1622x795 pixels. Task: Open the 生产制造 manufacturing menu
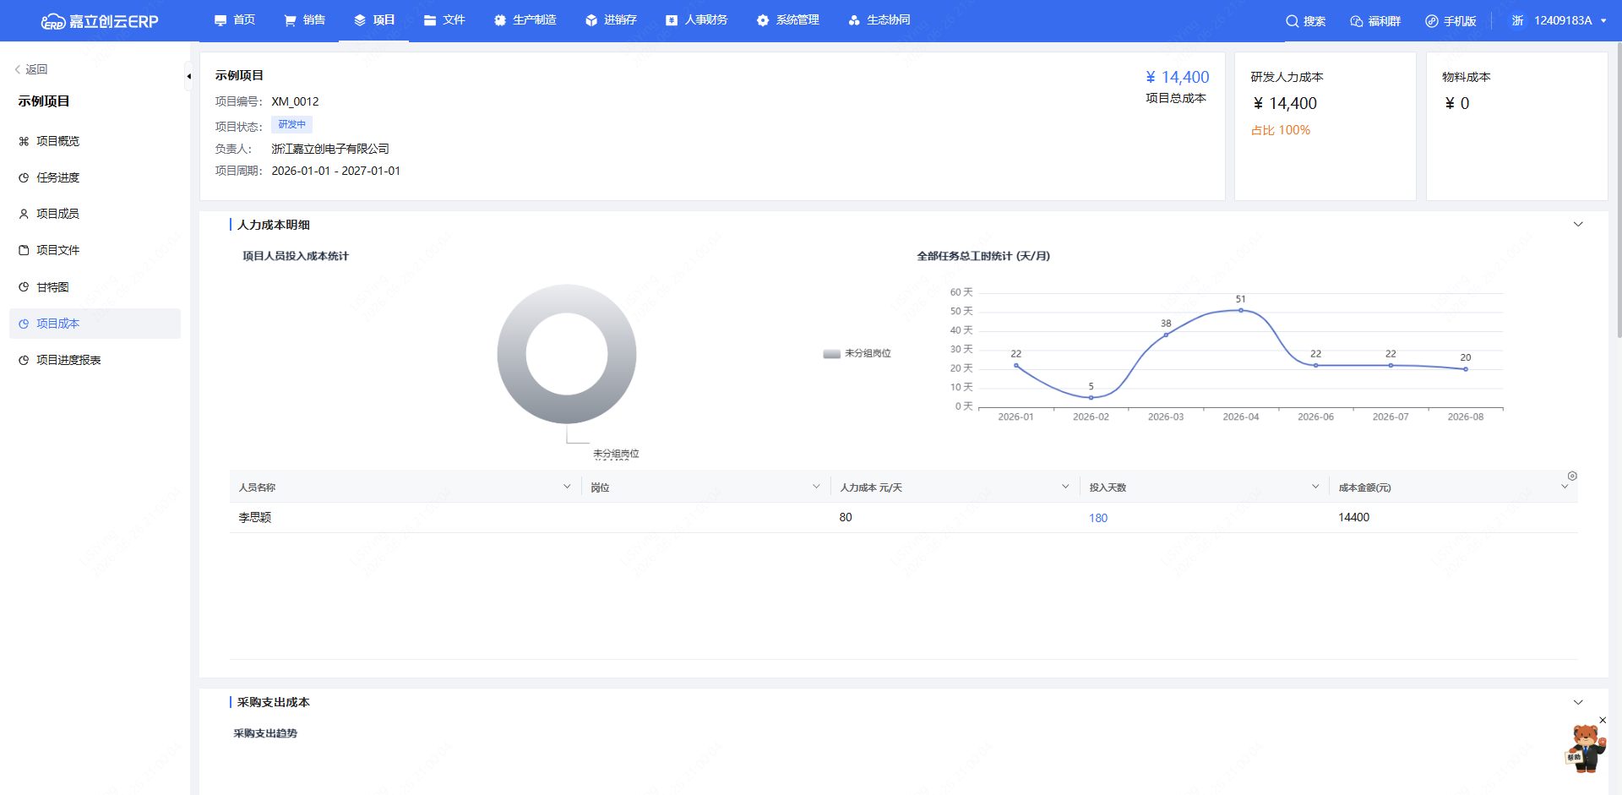click(x=525, y=20)
